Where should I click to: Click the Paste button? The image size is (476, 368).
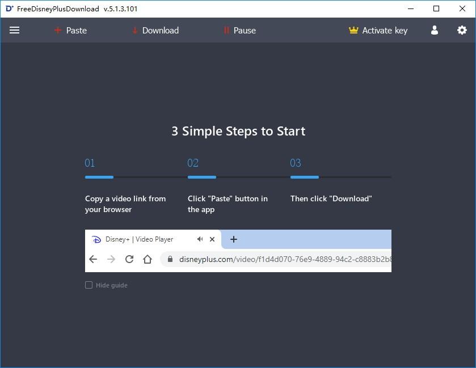click(x=70, y=31)
